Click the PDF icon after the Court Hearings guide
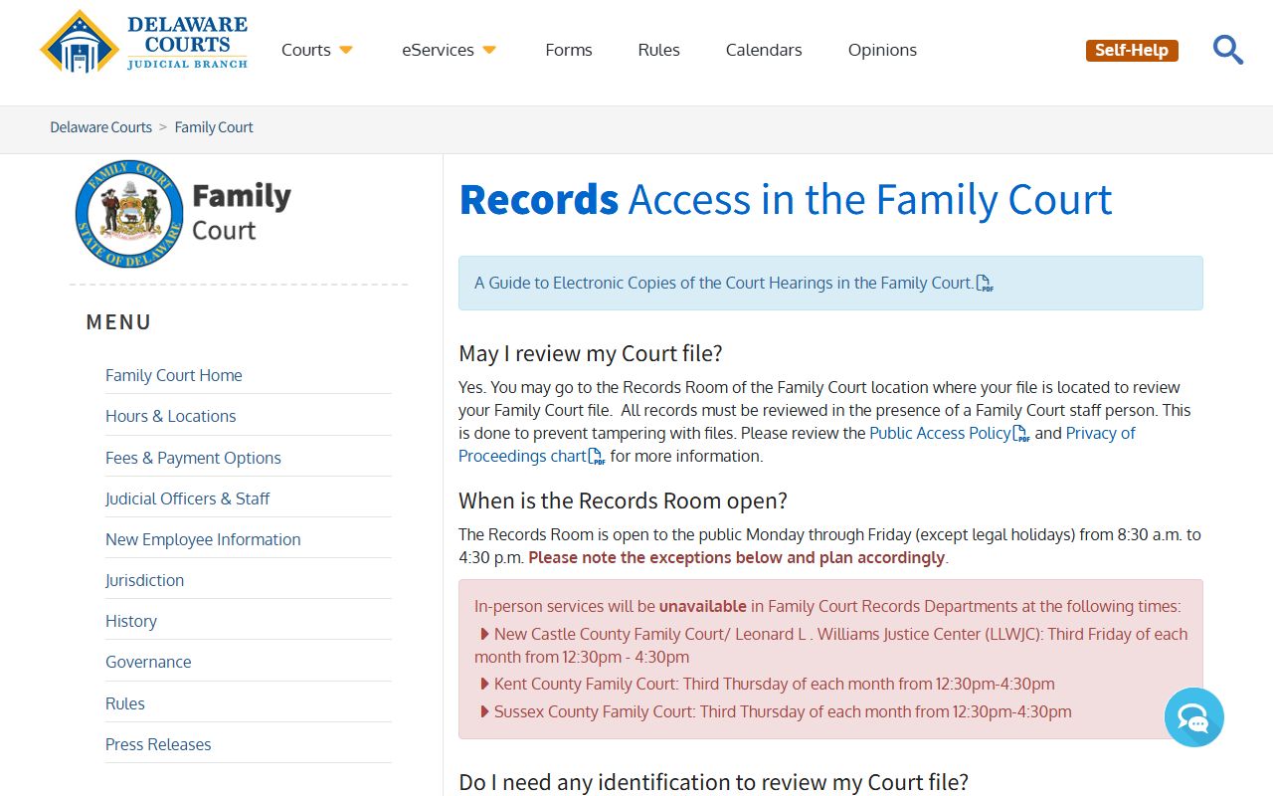The height and width of the screenshot is (796, 1273). pos(985,284)
